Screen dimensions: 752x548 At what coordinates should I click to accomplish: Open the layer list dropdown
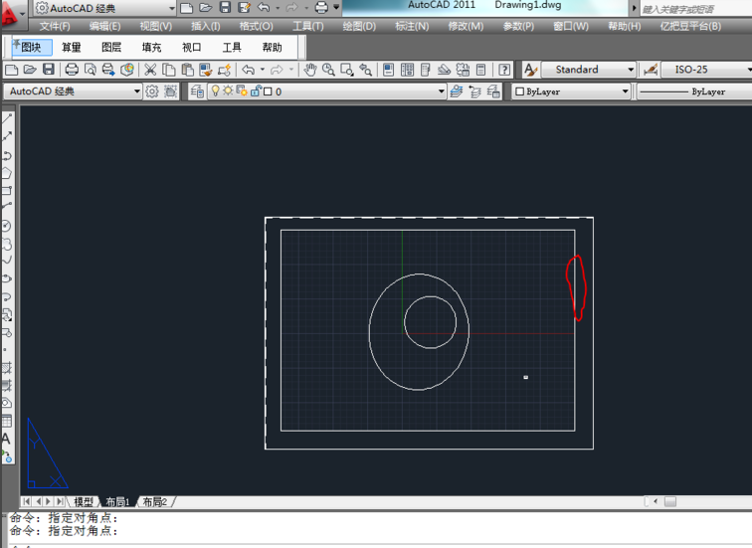tap(442, 91)
